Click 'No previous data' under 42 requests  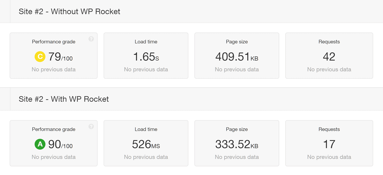click(x=329, y=69)
